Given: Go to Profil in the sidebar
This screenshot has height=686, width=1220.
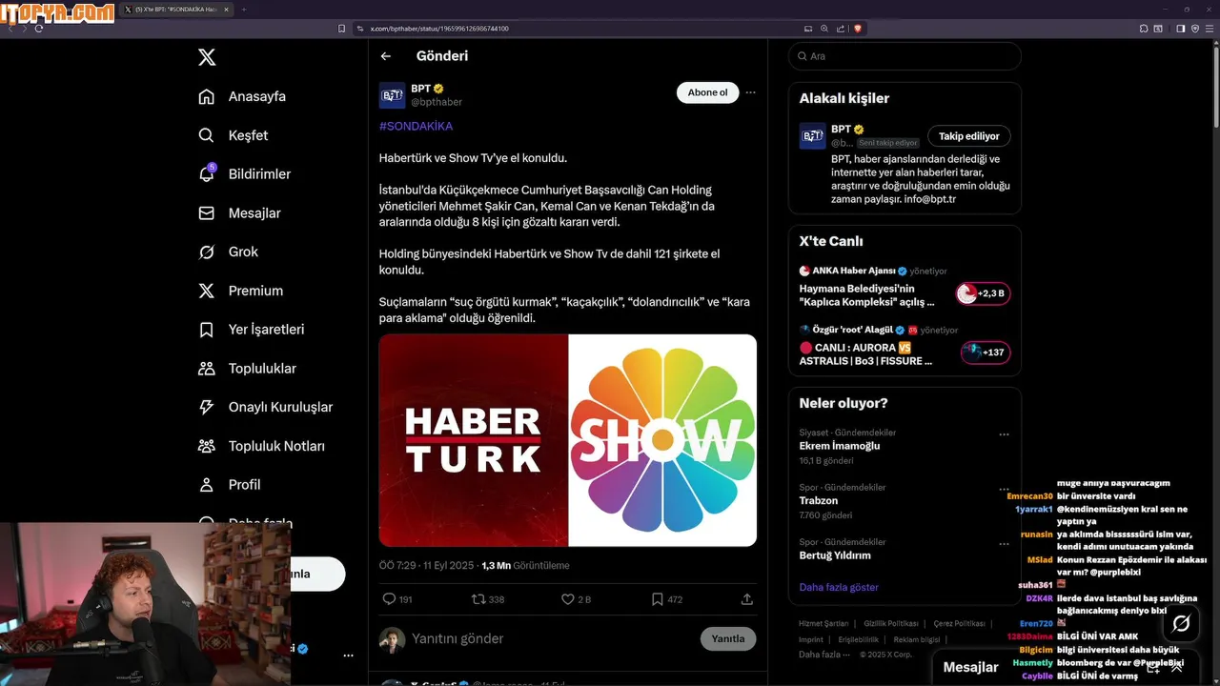Looking at the screenshot, I should 230,485.
